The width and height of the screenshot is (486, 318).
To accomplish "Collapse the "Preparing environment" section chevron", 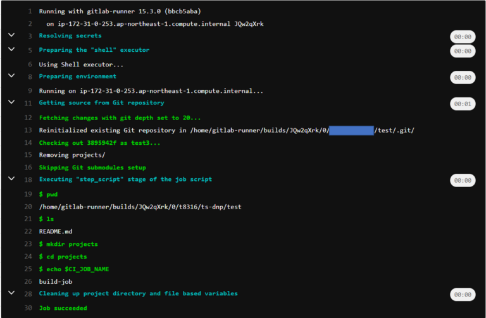I will (x=11, y=75).
